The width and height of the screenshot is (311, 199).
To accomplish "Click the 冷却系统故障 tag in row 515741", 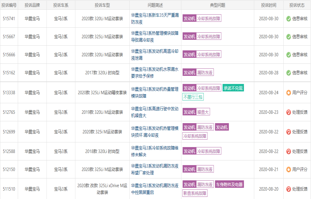I will tap(209, 18).
